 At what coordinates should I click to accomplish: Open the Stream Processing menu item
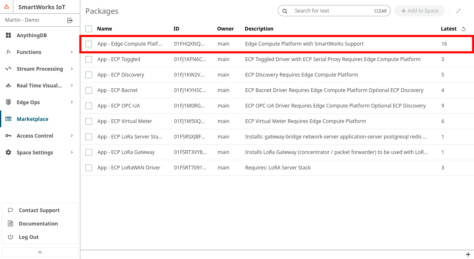40,69
